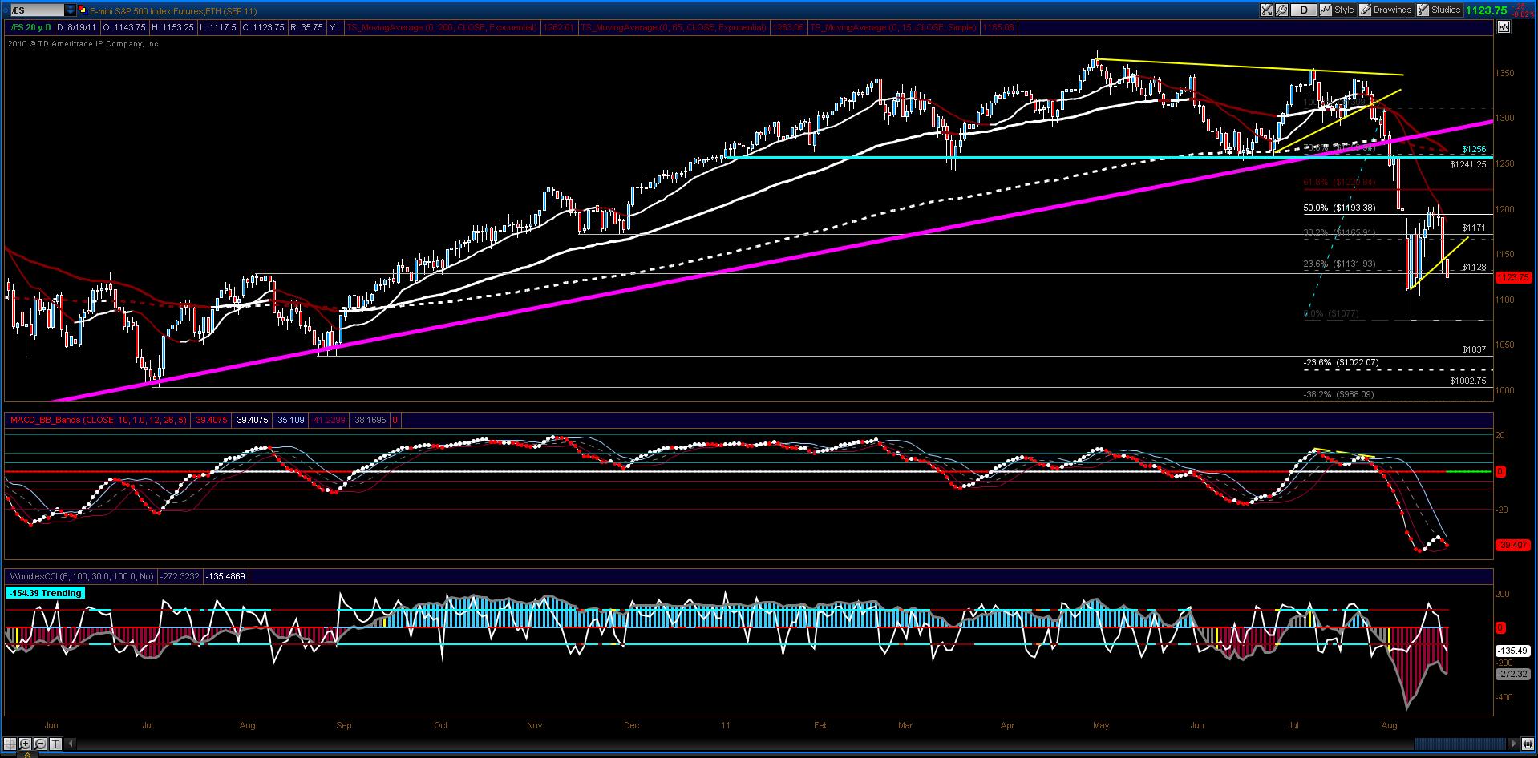Click the Apr marker on the time axis
This screenshot has width=1538, height=758.
coord(1008,725)
